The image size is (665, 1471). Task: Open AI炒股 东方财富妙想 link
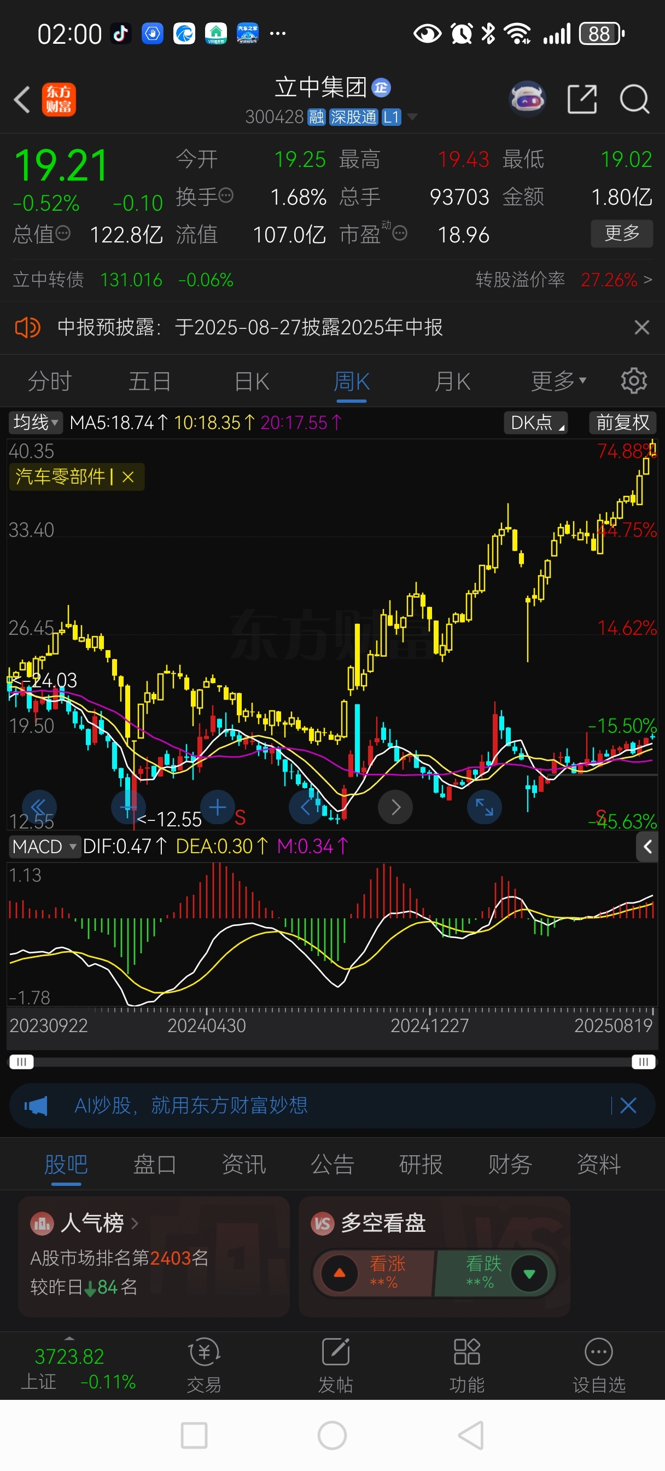click(x=191, y=1105)
